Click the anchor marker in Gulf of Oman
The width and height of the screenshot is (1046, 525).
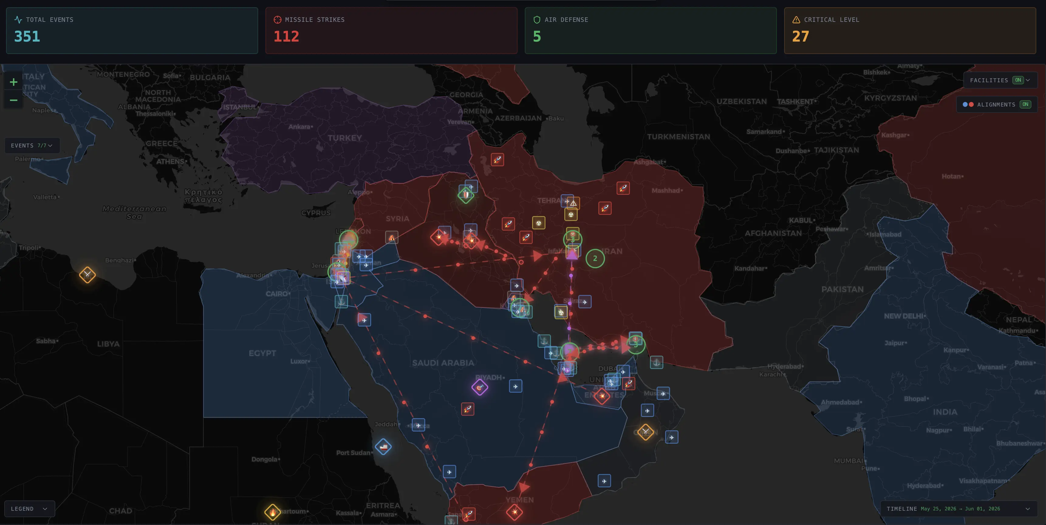[x=657, y=362]
